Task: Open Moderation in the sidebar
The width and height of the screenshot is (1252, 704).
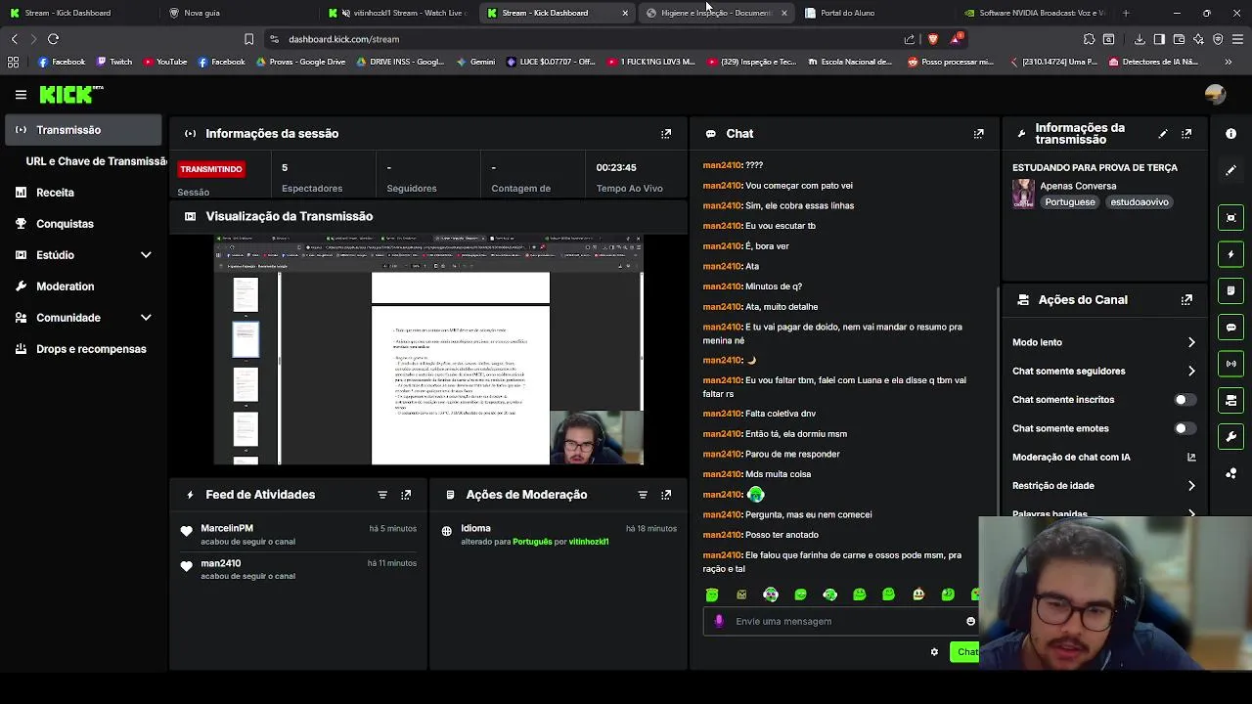Action: tap(83, 286)
